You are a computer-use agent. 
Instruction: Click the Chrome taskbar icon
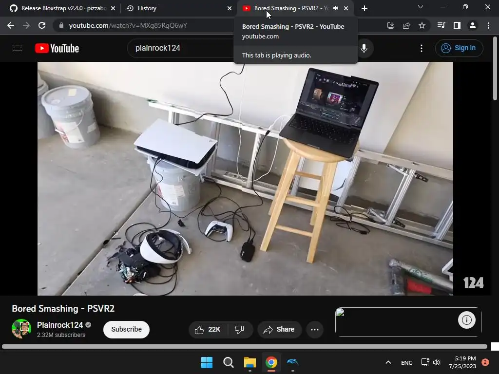tap(271, 362)
